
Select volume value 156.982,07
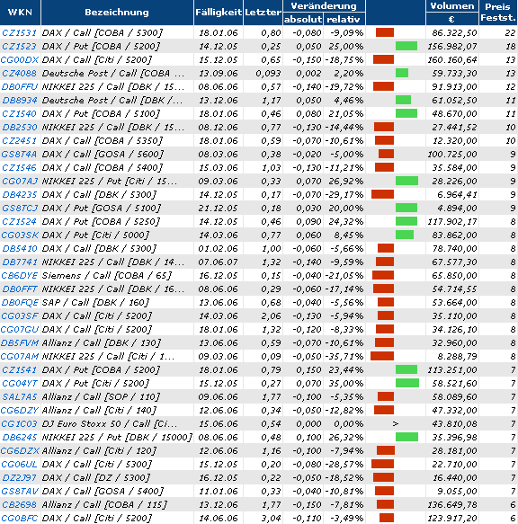(x=452, y=46)
